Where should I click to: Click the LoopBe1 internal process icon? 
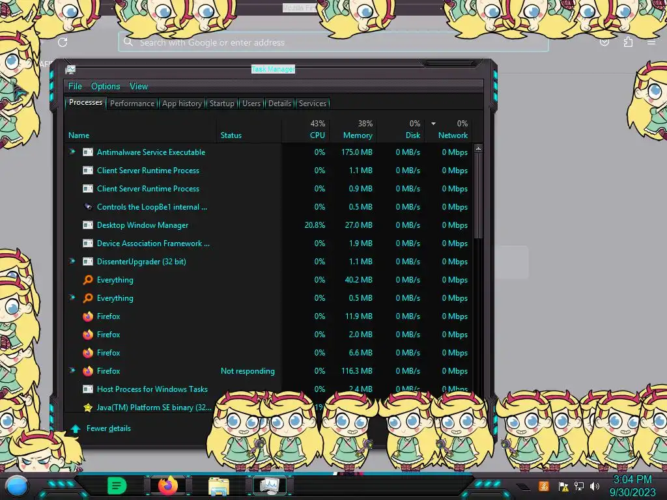(88, 207)
